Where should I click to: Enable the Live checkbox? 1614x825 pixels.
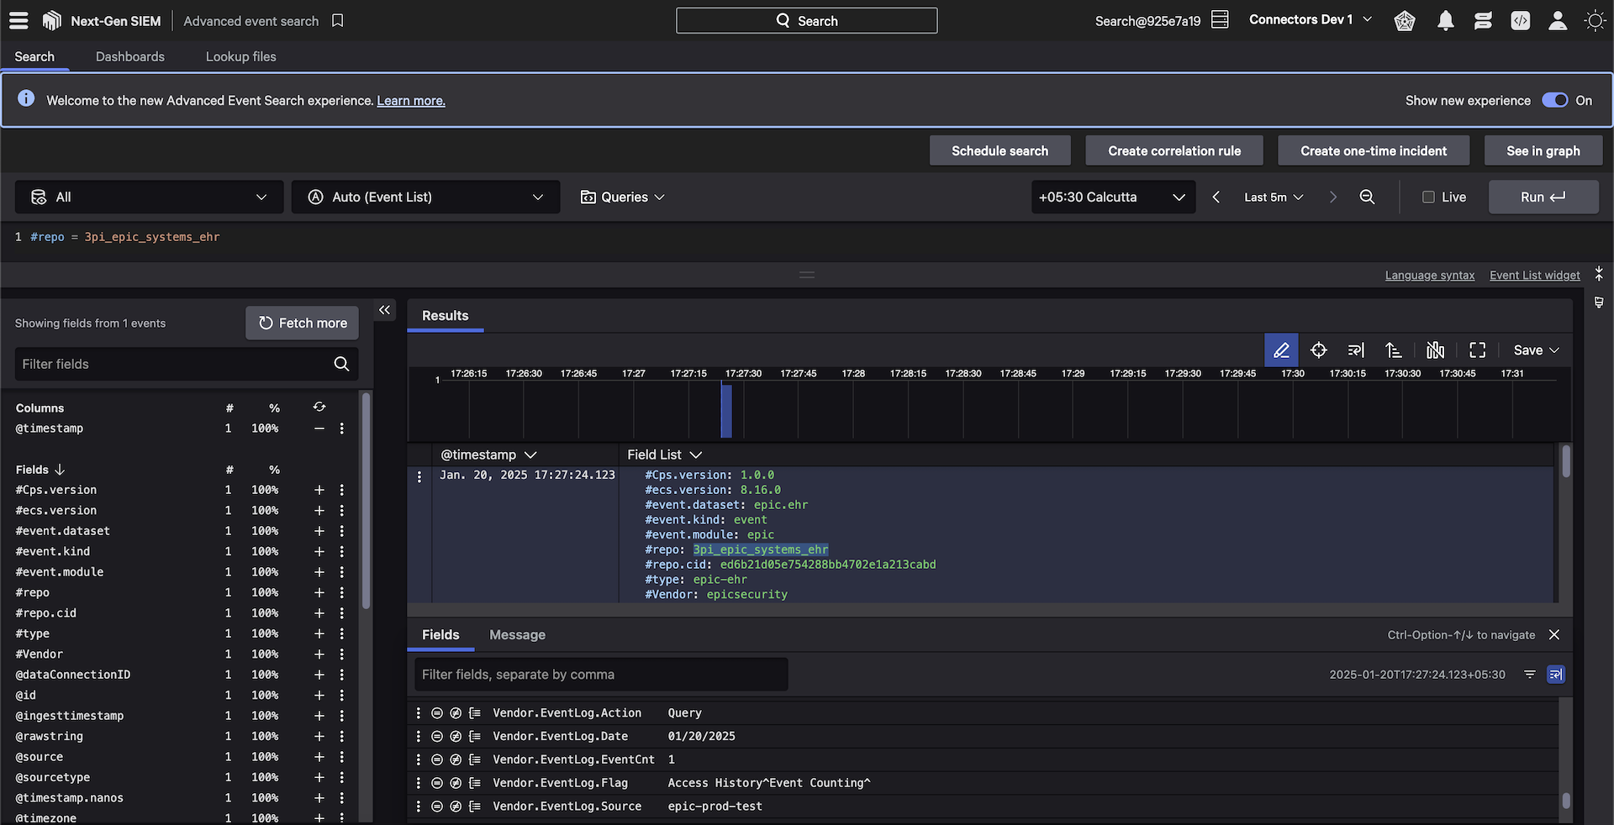[x=1428, y=197]
